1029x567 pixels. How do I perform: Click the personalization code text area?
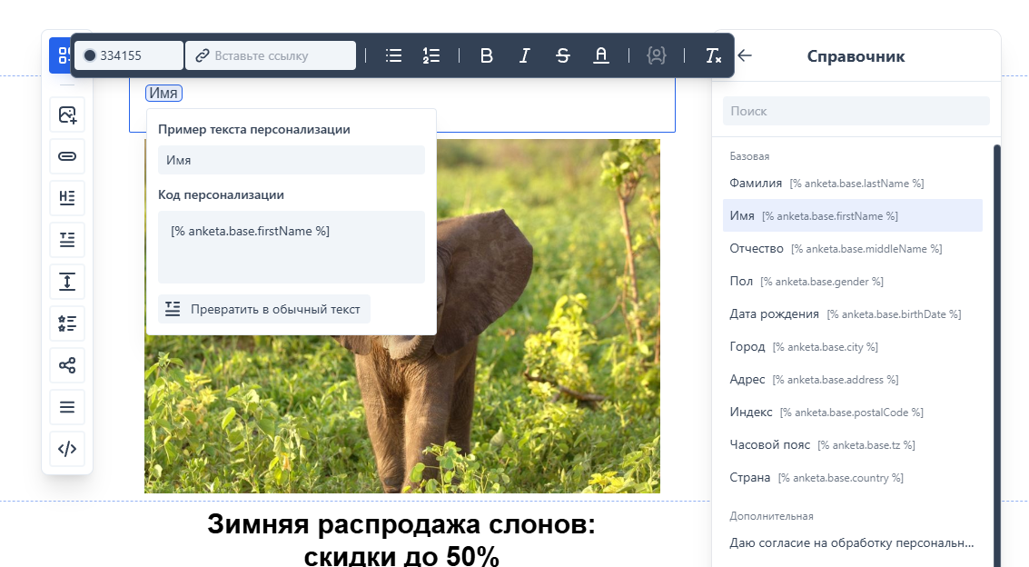coord(292,247)
